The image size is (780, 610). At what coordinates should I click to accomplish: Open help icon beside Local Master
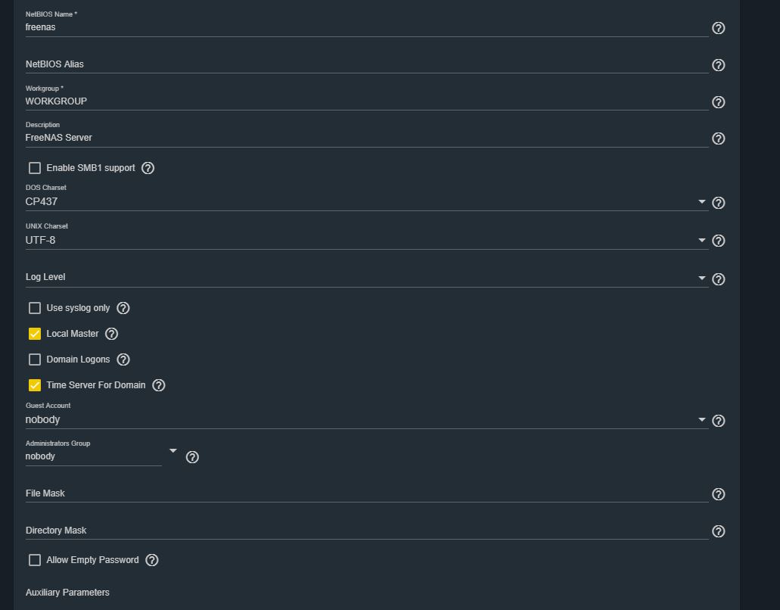tap(111, 334)
